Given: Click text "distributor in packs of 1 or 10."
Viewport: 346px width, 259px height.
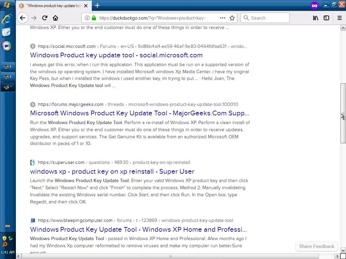Looking at the screenshot, I should (x=61, y=143).
